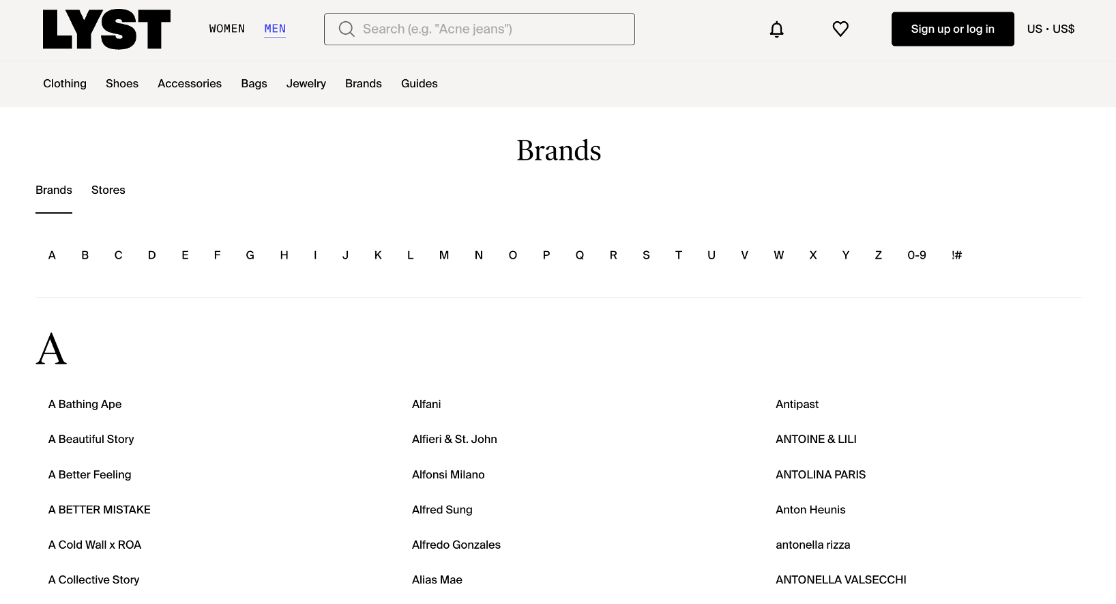Click the LYST logo
1116x604 pixels.
106,29
